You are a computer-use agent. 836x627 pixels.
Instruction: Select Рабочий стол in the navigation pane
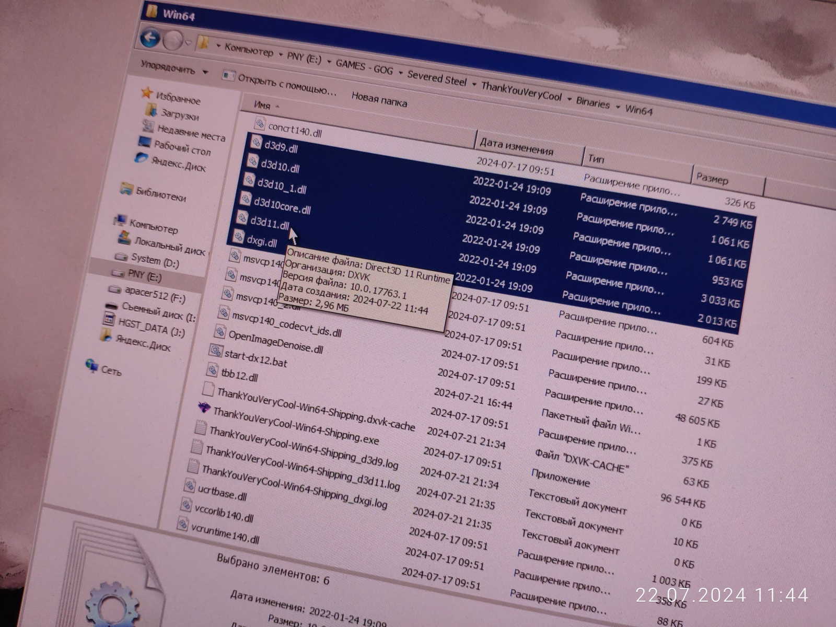(182, 148)
